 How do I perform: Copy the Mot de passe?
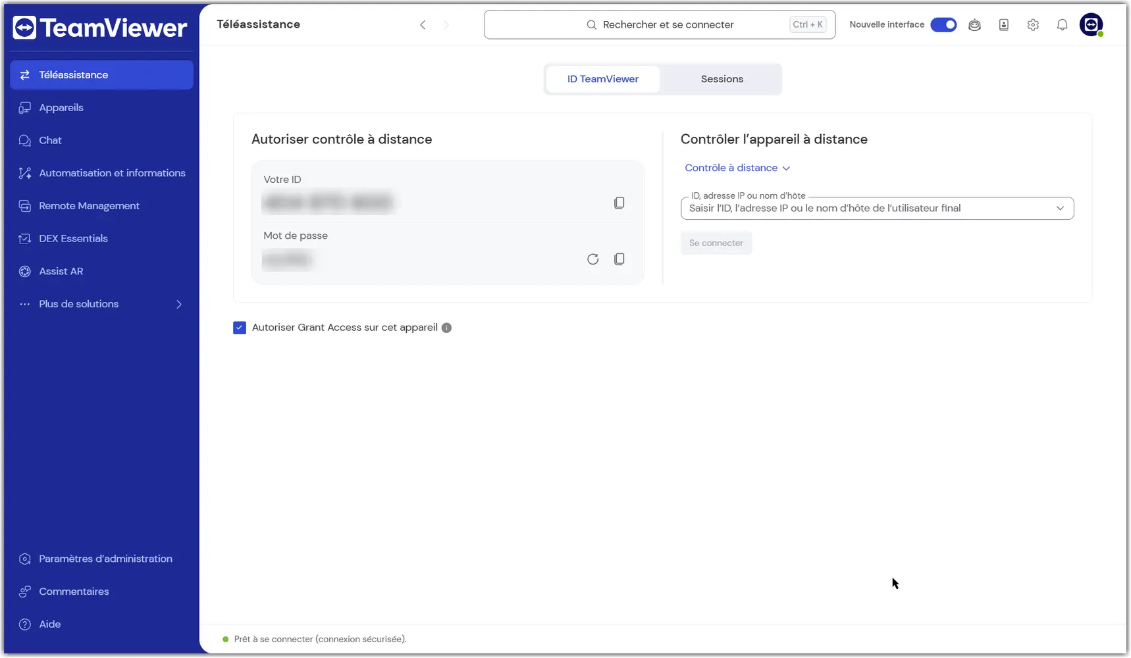point(619,259)
